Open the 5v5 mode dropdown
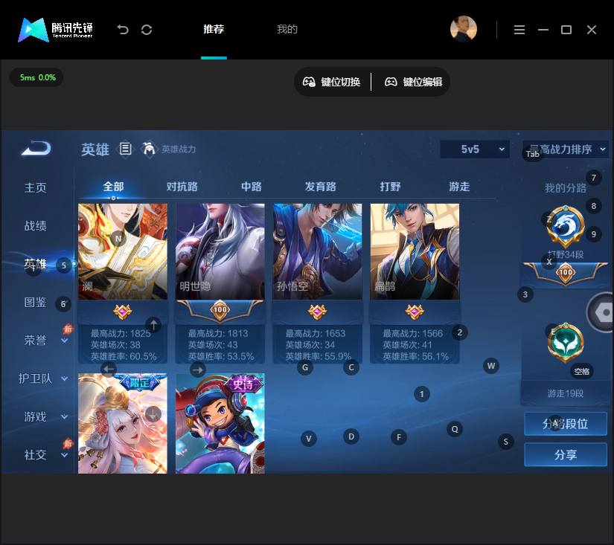The image size is (614, 545). (475, 149)
